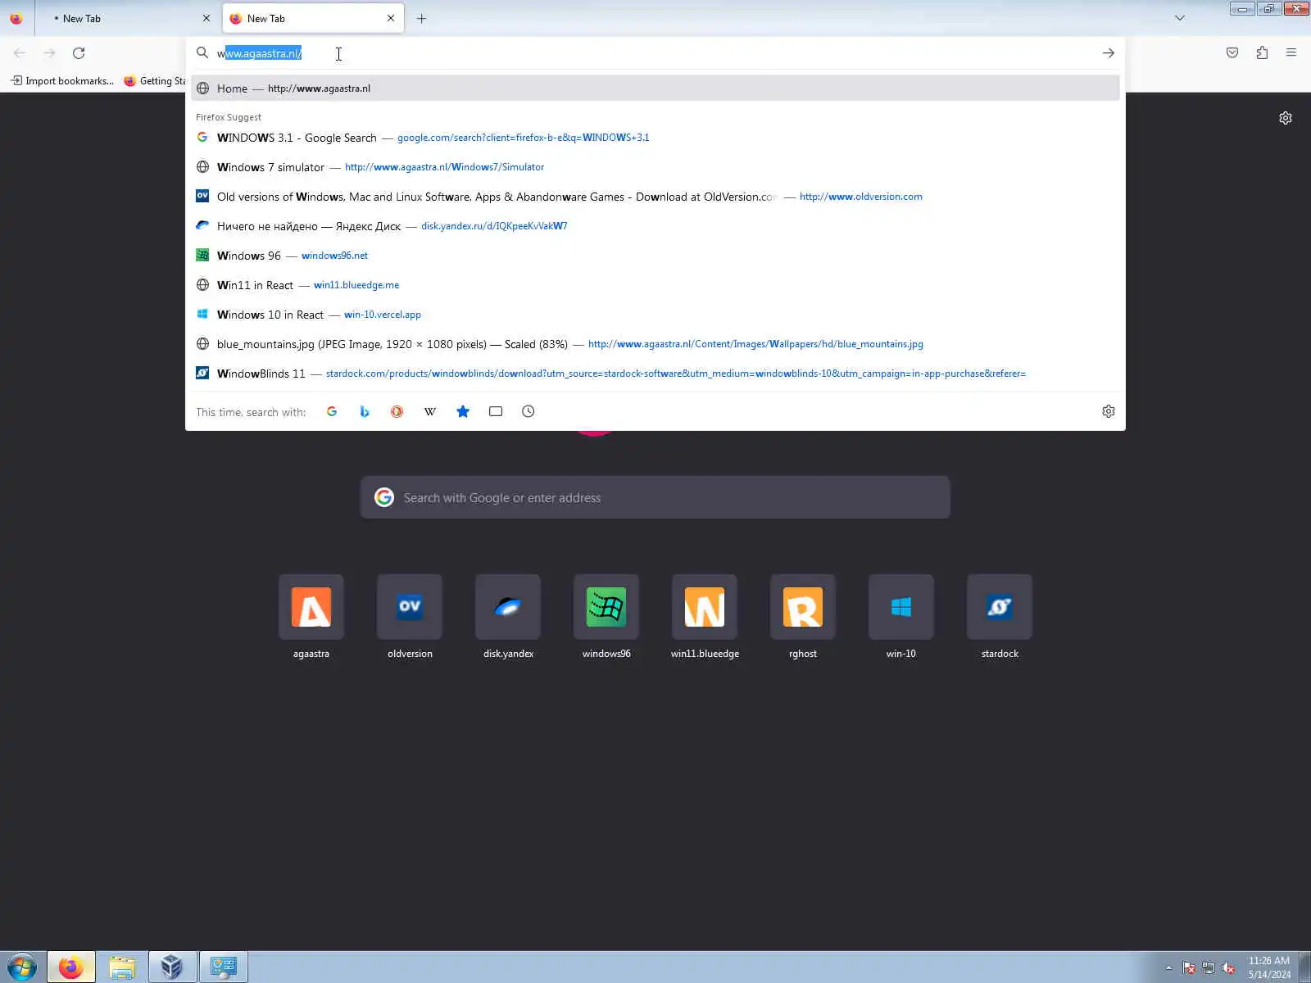The height and width of the screenshot is (983, 1311).
Task: Search history using the clock icon
Action: click(528, 411)
